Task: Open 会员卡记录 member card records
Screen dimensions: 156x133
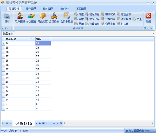Action: click(x=67, y=18)
